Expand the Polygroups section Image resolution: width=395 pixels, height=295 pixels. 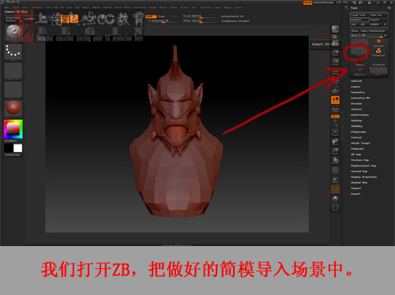tap(359, 132)
